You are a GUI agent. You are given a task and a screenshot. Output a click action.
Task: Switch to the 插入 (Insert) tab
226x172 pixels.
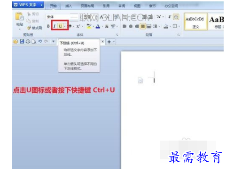(x=69, y=6)
